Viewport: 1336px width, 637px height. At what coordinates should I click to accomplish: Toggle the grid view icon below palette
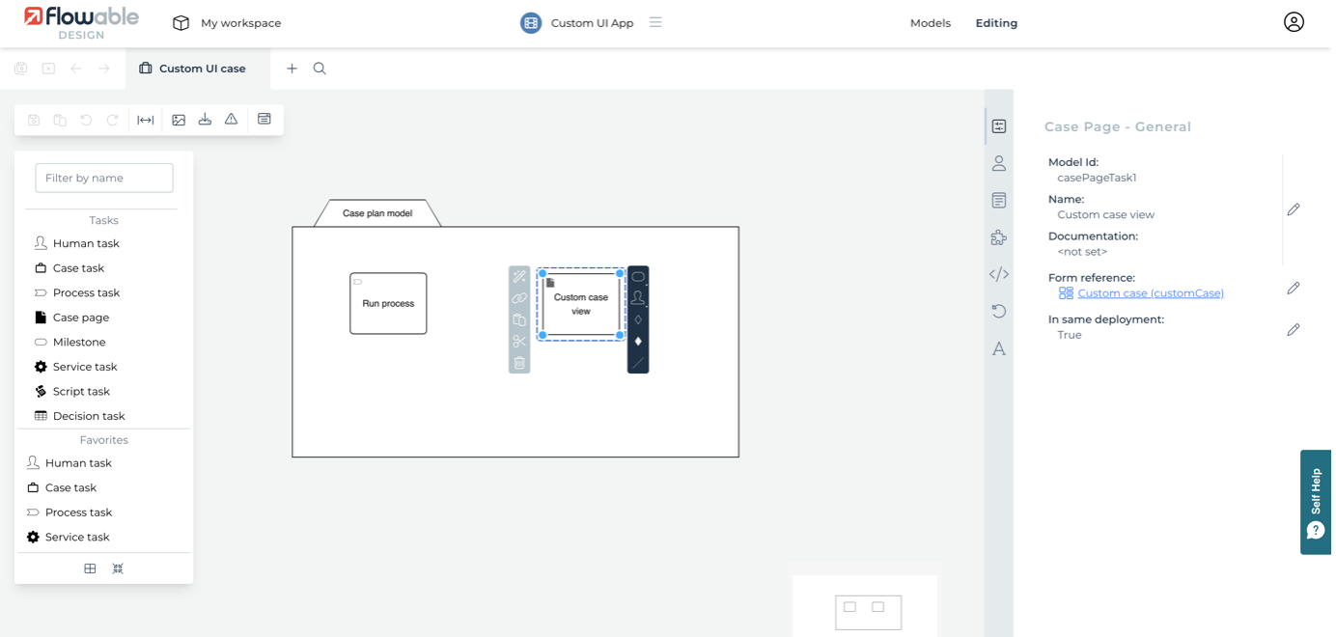[90, 568]
